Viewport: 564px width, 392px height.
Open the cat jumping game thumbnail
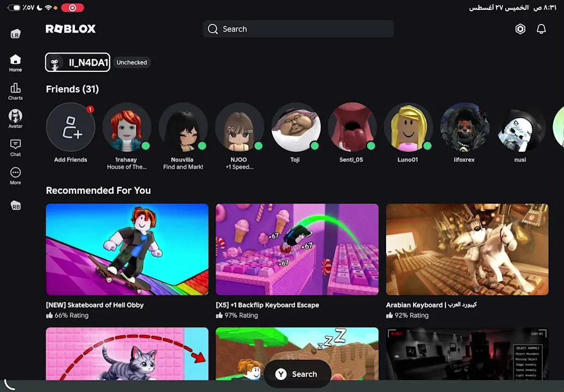pos(127,353)
